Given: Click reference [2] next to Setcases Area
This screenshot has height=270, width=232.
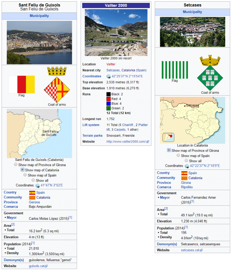Looking at the screenshot, I should point(166,209).
